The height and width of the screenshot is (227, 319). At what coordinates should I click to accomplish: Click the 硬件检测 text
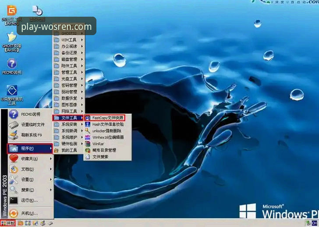(x=69, y=144)
